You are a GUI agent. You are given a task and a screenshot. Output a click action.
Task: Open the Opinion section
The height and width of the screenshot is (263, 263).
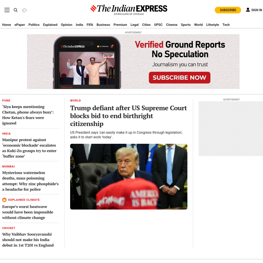pos(67,25)
